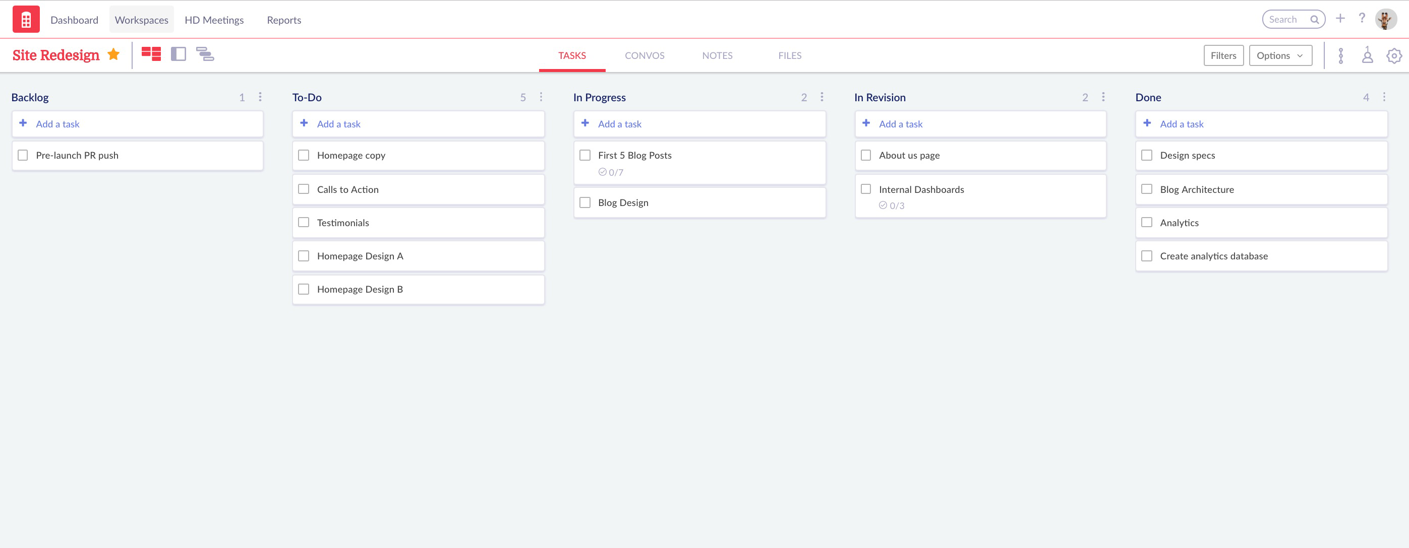
Task: Mark the Homepage copy task complete
Action: coord(304,155)
